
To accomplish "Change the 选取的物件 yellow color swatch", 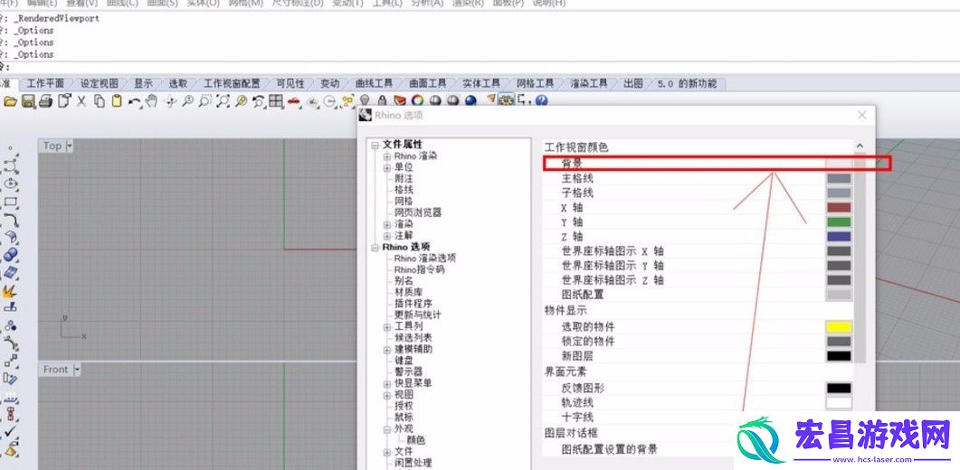I will [839, 327].
